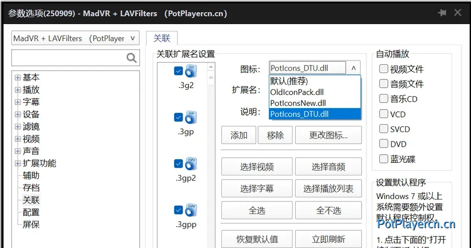Screen dimensions: 471x248
Task: Expand the 设备 tree node
Action: coord(18,114)
